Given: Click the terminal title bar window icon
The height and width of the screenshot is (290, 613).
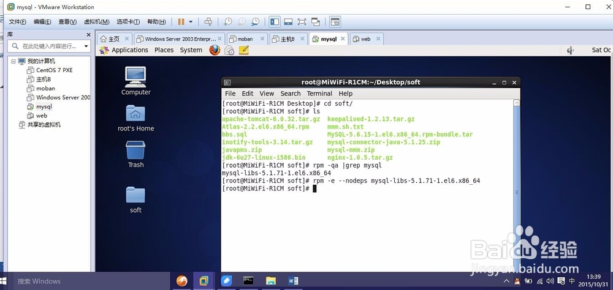Looking at the screenshot, I should (227, 83).
